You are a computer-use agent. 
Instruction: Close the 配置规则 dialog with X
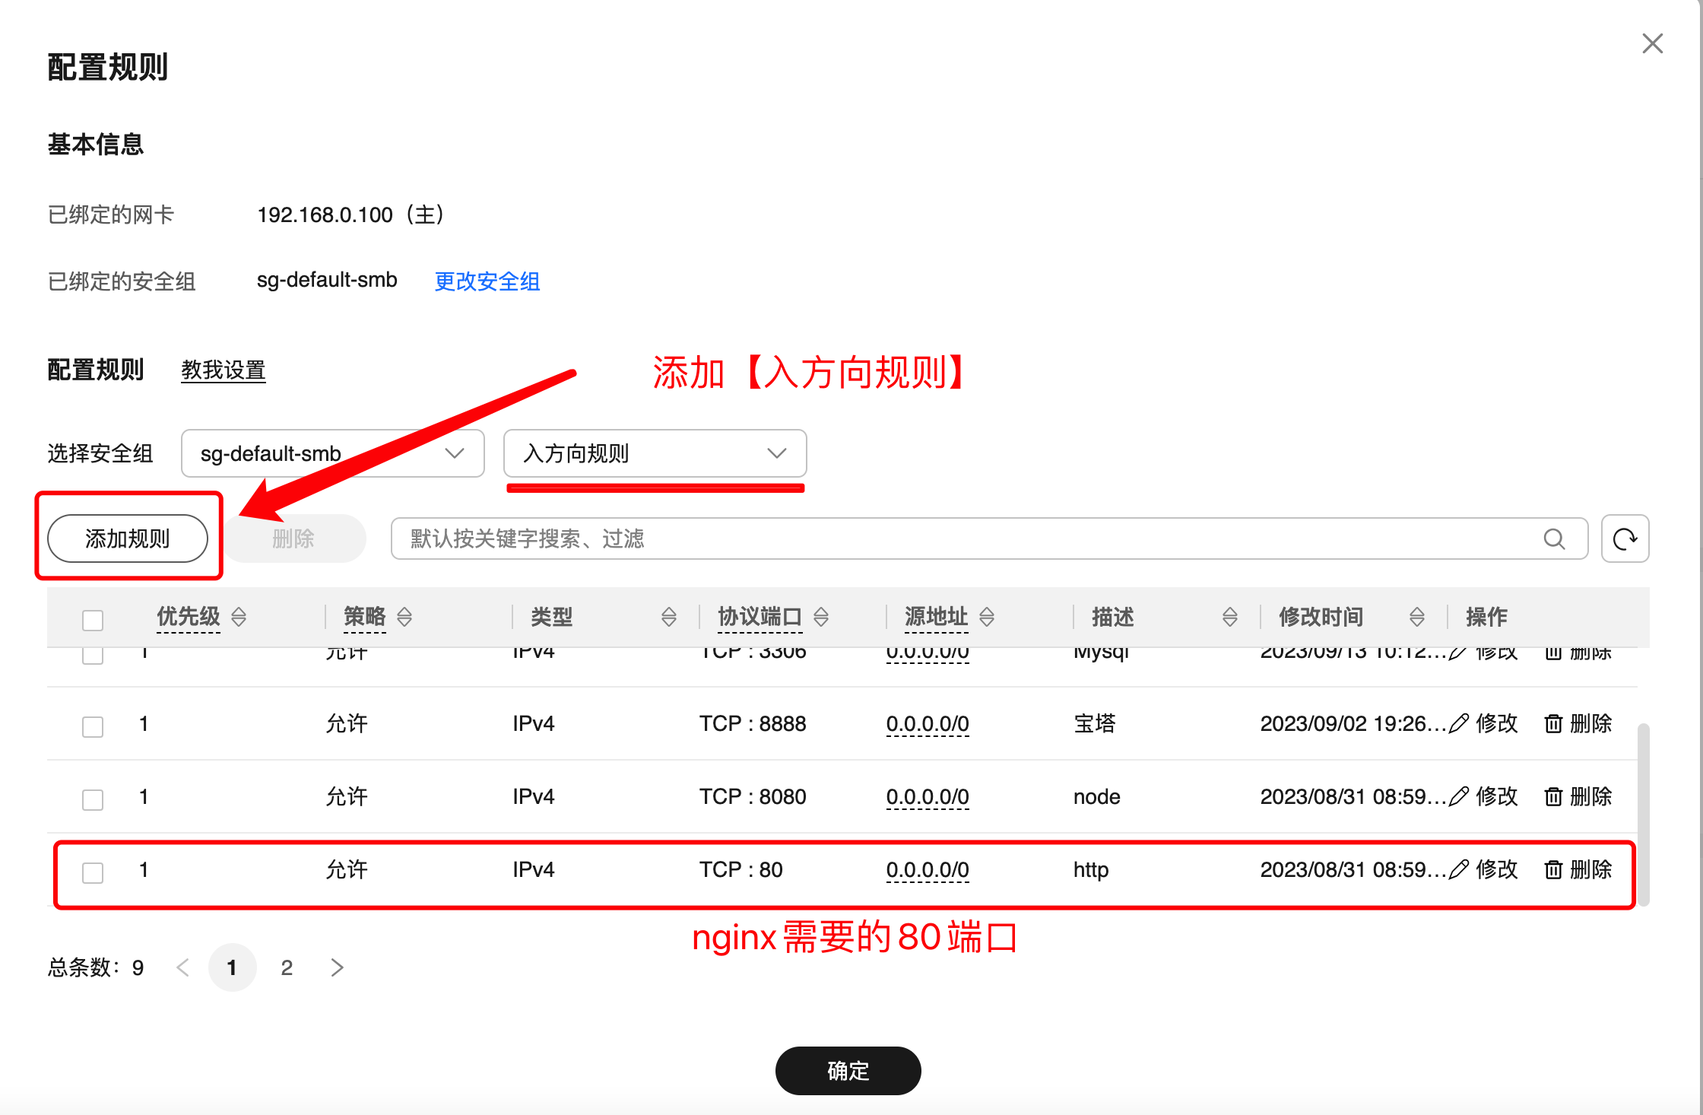click(1652, 43)
